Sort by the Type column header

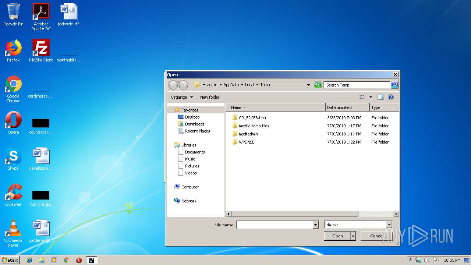click(384, 107)
